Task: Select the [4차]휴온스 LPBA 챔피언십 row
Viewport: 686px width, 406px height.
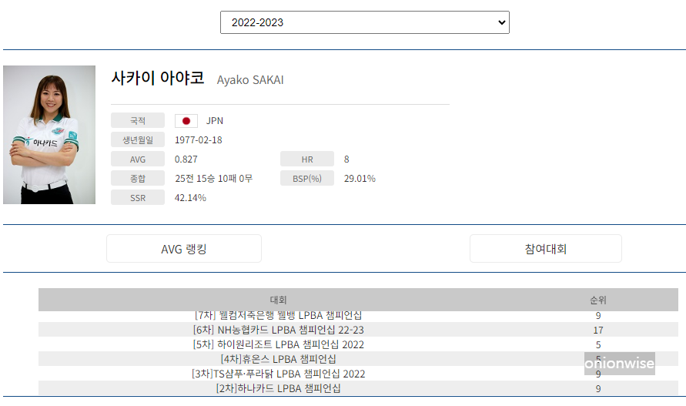Action: (358, 359)
